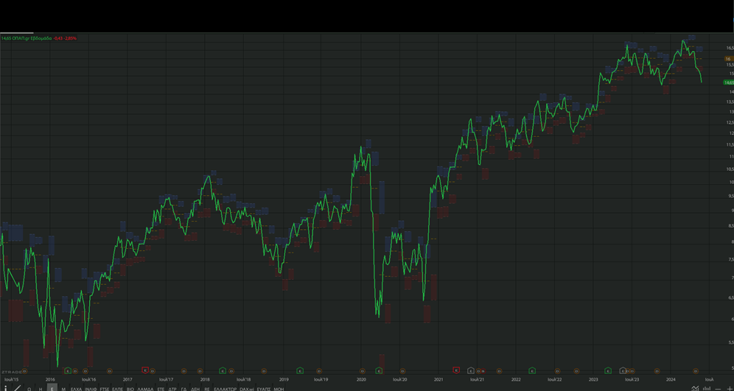Click the green E event marker in 2018
The height and width of the screenshot is (391, 734).
223,370
